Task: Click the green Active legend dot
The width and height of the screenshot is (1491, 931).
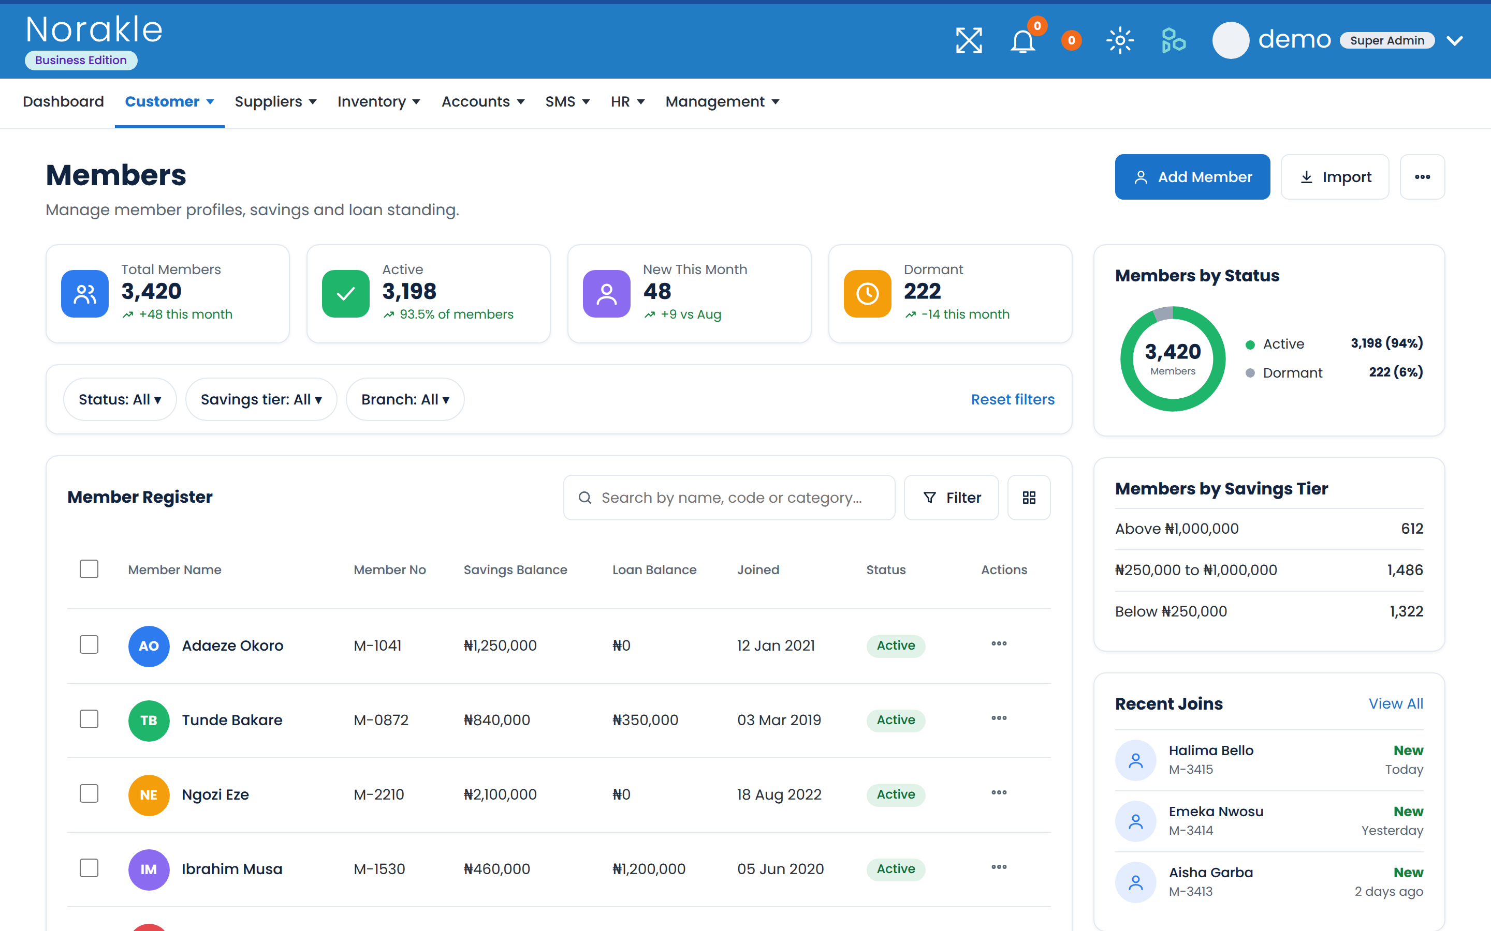Action: point(1250,345)
